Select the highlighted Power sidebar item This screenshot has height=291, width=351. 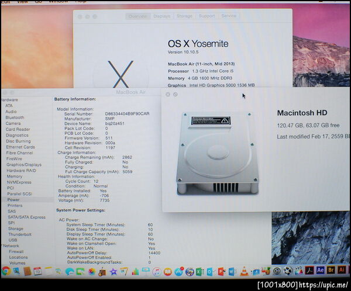pos(13,199)
